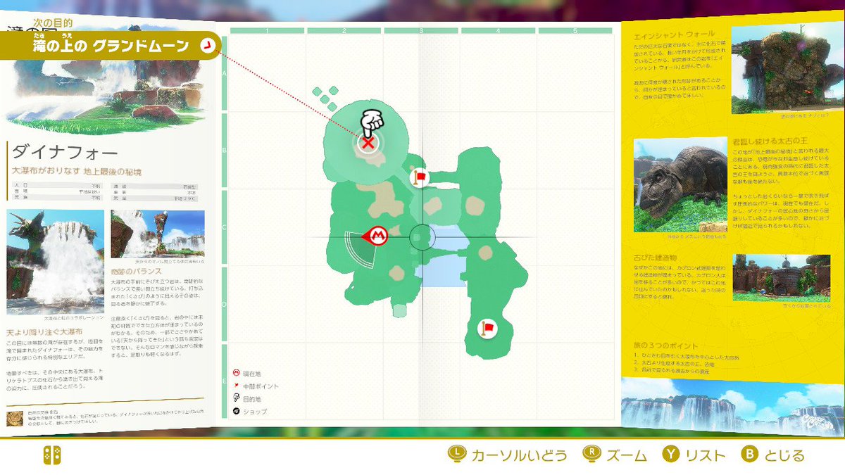Click the shop coin icon in the legend
The image size is (845, 475).
coord(237,411)
